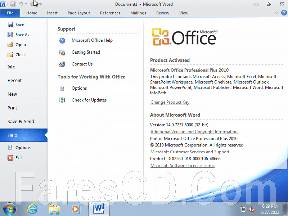Viewport: 288px width, 216px height.
Task: Go to the Save & Send section
Action: coord(21,122)
